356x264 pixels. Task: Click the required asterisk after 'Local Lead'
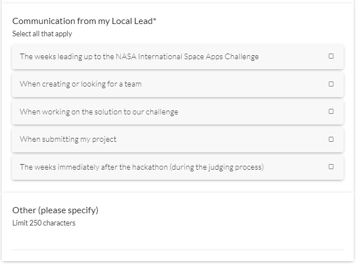click(x=155, y=21)
